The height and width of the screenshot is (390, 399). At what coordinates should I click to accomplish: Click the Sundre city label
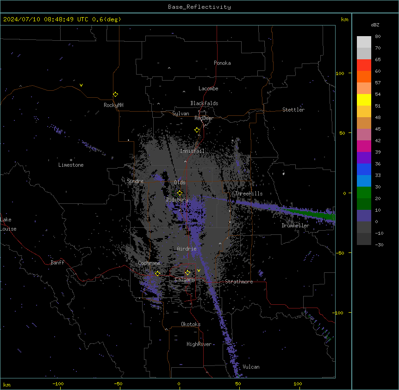[135, 181]
